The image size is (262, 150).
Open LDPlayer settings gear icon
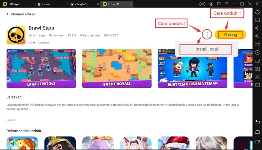click(257, 12)
